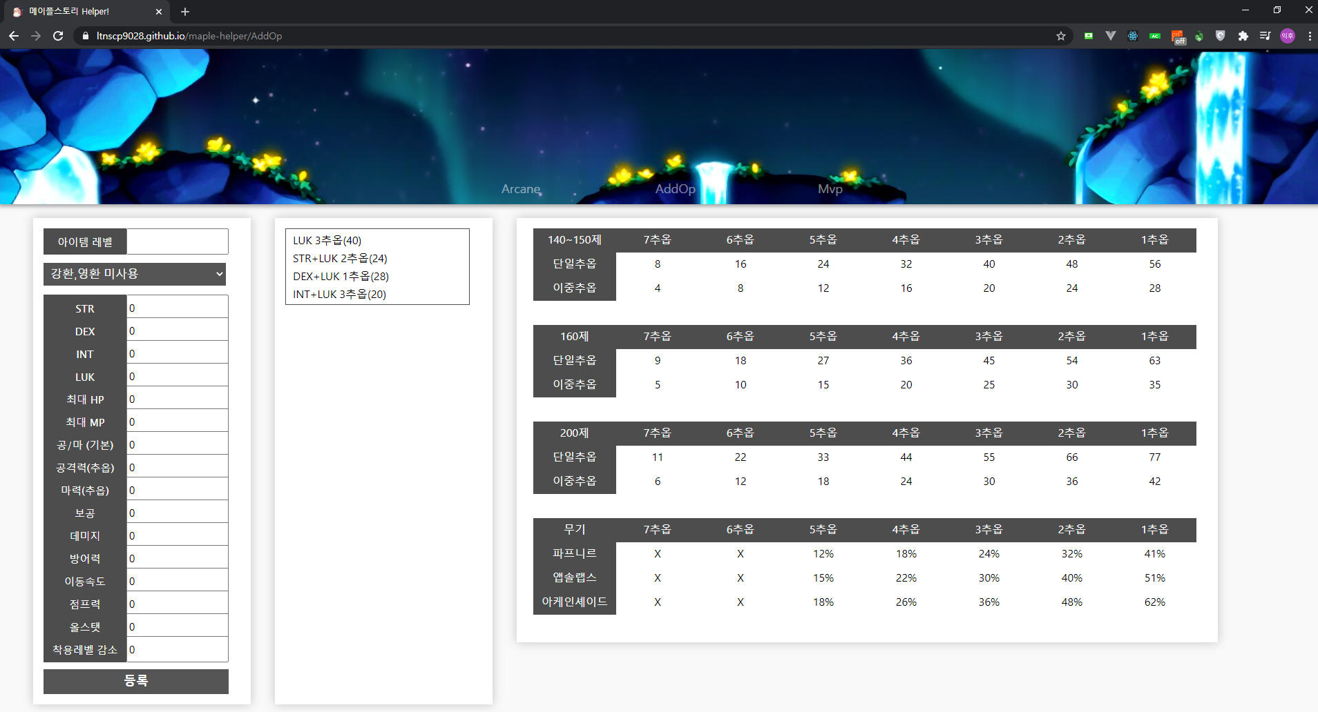This screenshot has height=712, width=1318.
Task: Reload the current page
Action: pos(58,36)
